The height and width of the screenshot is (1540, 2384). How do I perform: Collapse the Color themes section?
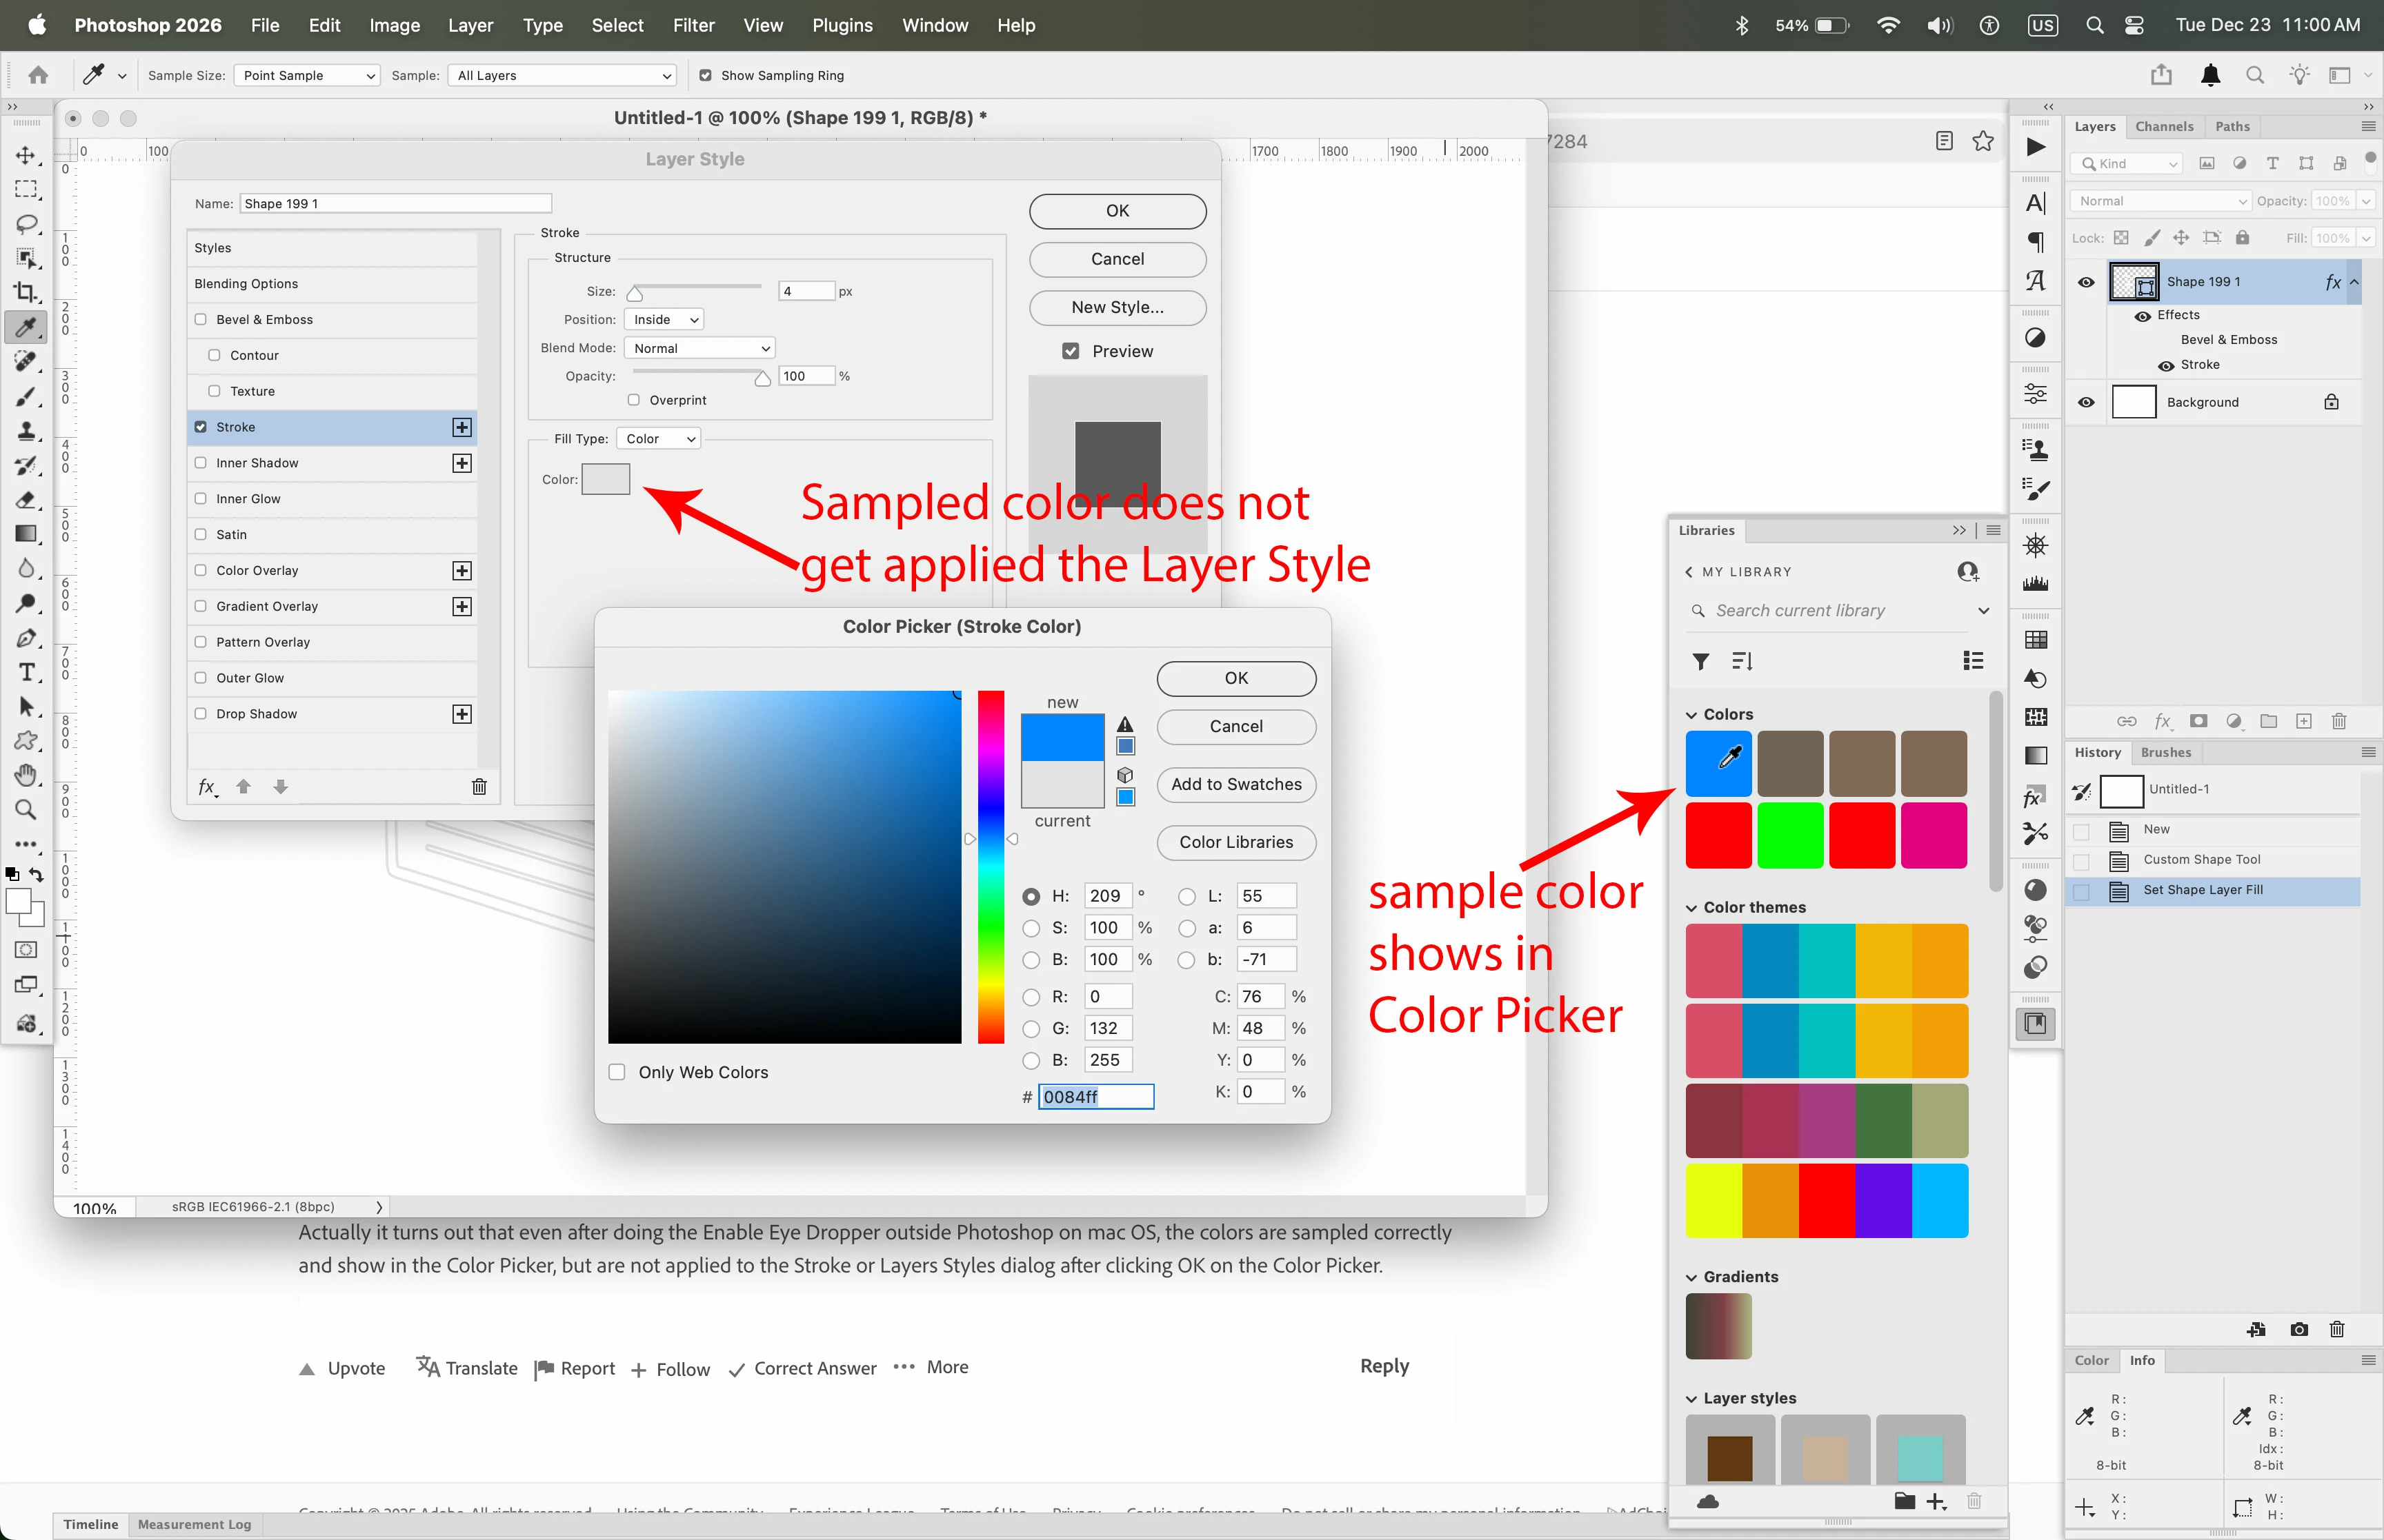click(1691, 908)
